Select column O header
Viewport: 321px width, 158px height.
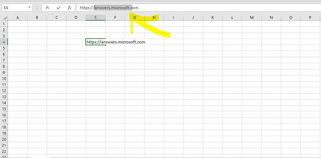(291, 18)
